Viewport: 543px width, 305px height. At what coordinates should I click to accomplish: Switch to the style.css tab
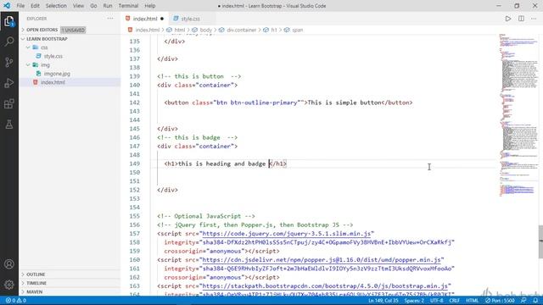[x=190, y=19]
